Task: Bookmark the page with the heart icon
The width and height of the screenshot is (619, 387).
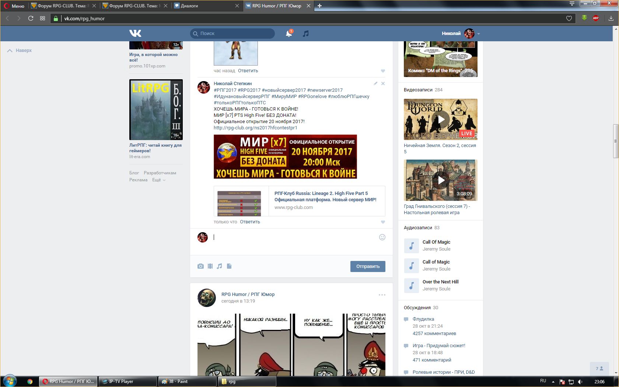Action: 569,18
